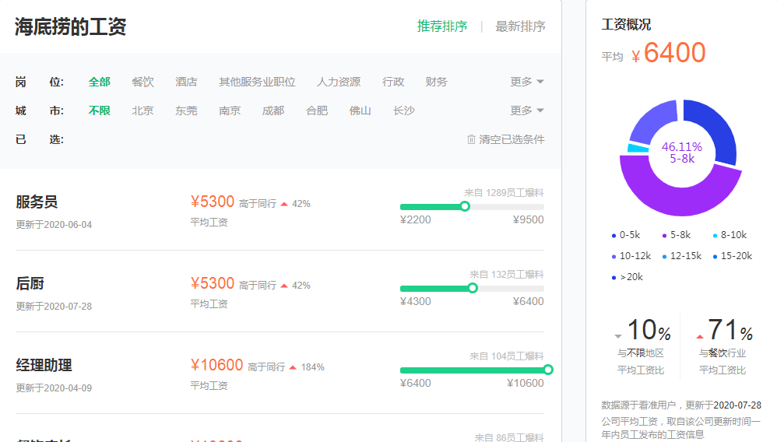Filter by city 南京

[230, 110]
